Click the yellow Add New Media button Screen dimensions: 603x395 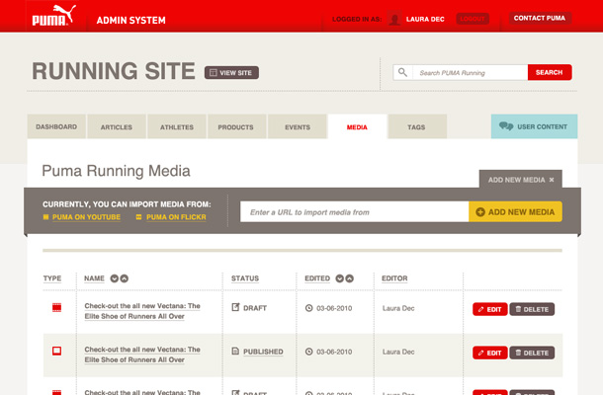[x=515, y=211]
